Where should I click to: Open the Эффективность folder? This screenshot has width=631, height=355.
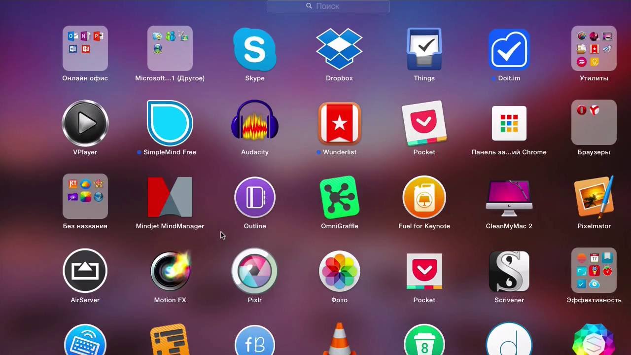[594, 270]
